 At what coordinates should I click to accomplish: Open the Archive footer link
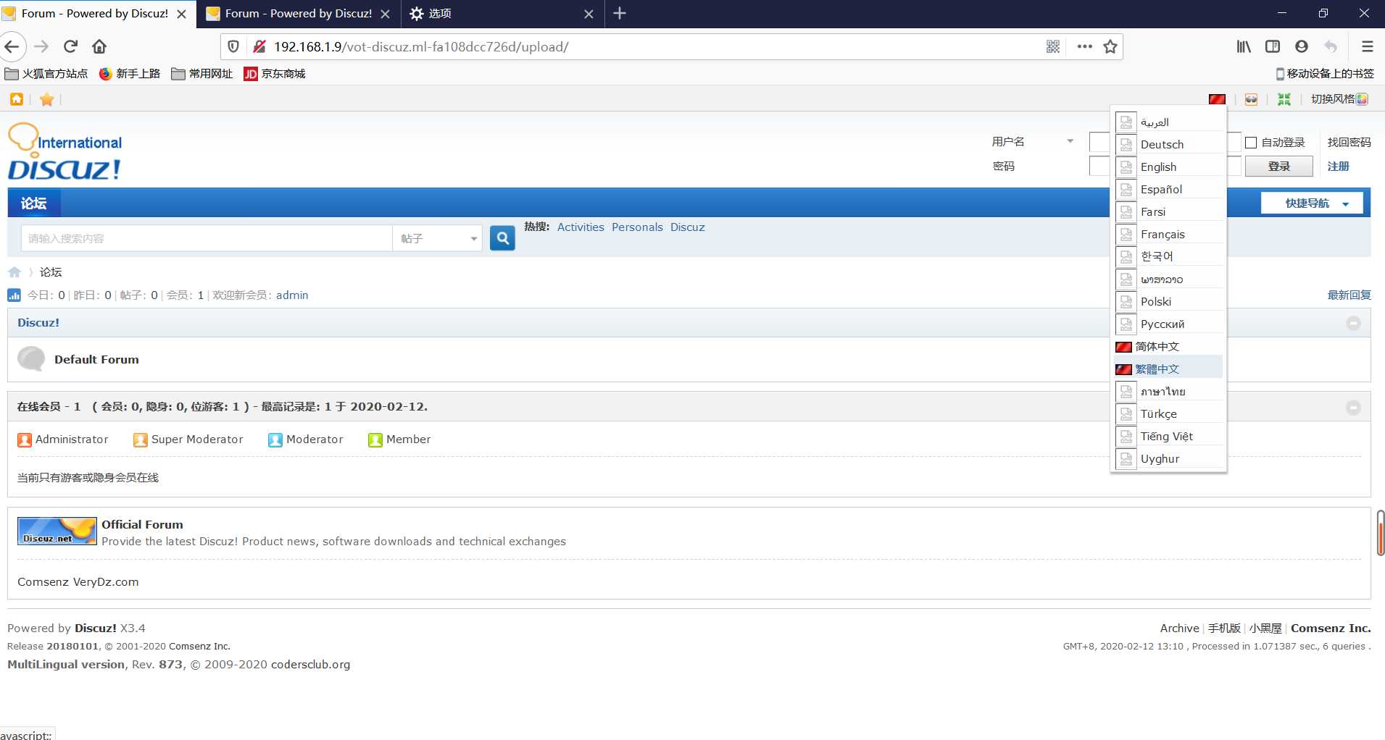pyautogui.click(x=1179, y=628)
